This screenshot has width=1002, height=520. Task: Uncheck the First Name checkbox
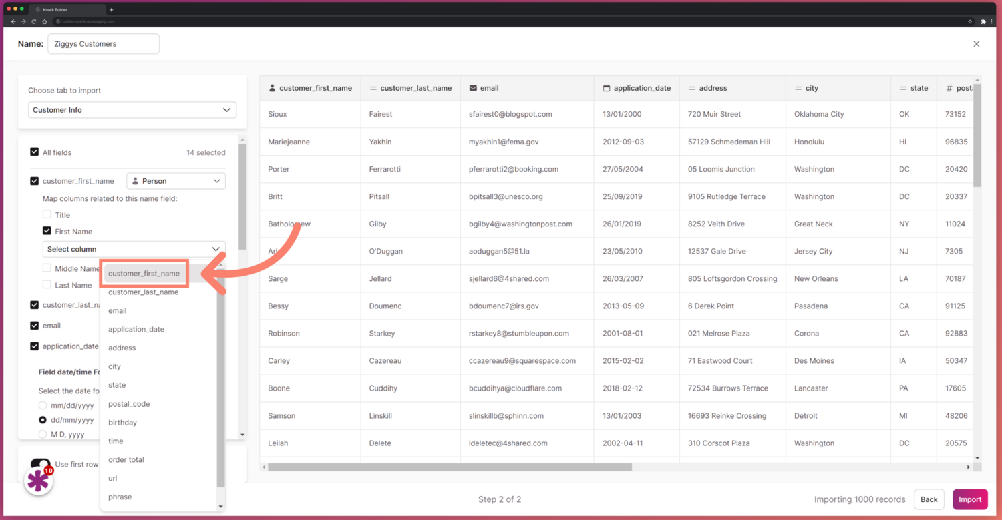pyautogui.click(x=47, y=231)
